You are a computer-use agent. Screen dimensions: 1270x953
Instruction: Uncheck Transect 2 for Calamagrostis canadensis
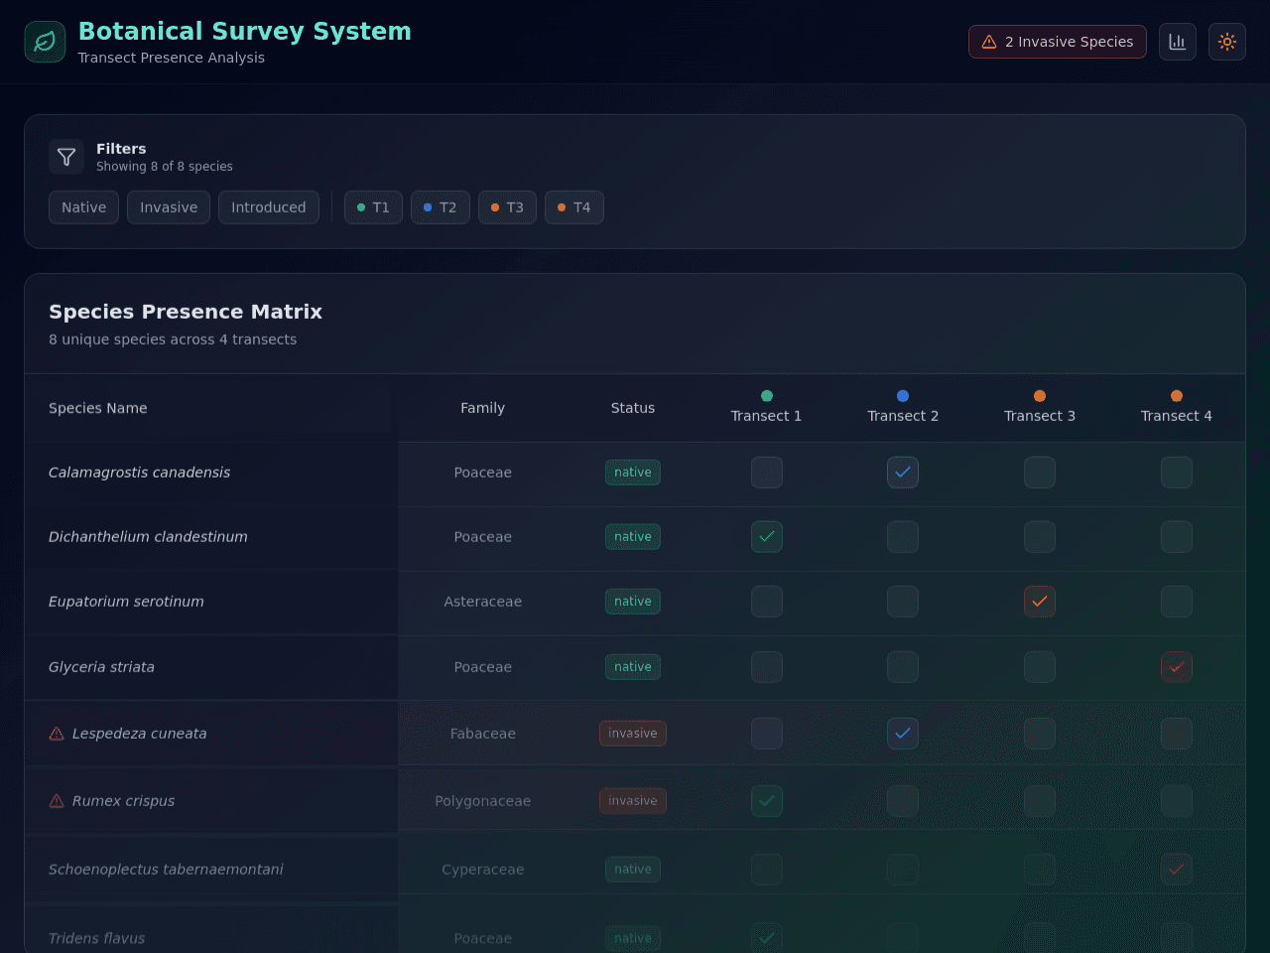coord(903,473)
